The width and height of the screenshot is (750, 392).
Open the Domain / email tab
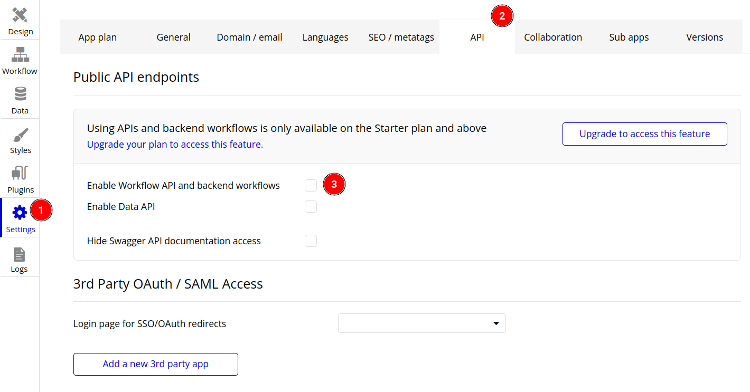(249, 37)
